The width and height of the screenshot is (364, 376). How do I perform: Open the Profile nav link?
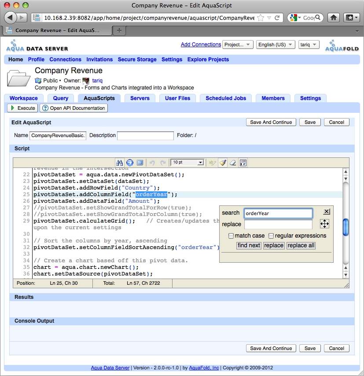(x=36, y=60)
